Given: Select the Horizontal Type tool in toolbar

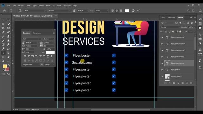Looking at the screenshot, I should pyautogui.click(x=3, y=53).
